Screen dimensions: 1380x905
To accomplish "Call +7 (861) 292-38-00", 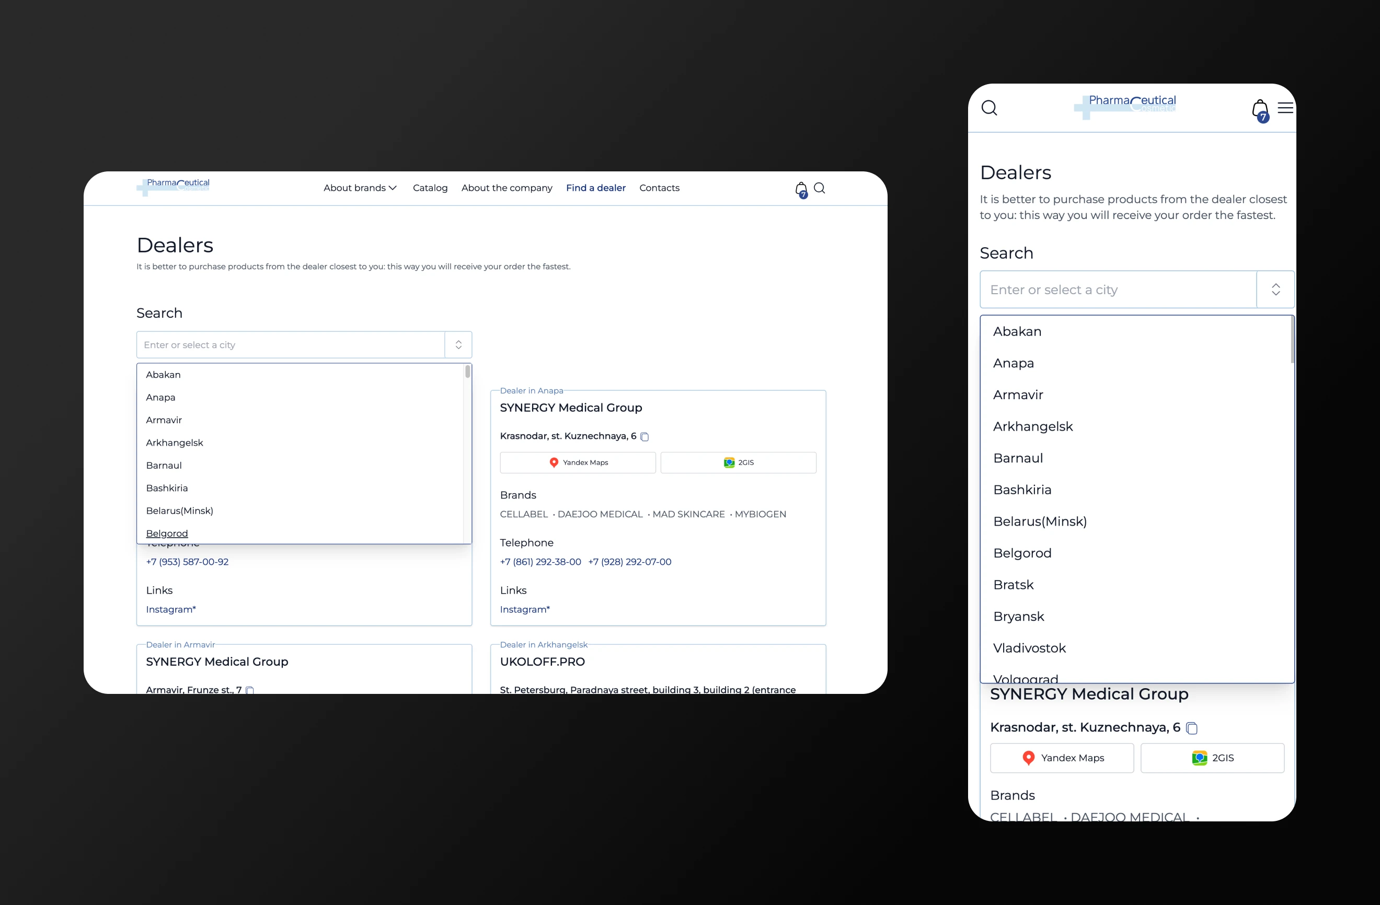I will pyautogui.click(x=540, y=562).
